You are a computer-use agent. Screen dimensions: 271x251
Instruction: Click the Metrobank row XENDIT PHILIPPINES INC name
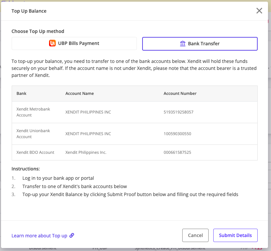point(88,112)
